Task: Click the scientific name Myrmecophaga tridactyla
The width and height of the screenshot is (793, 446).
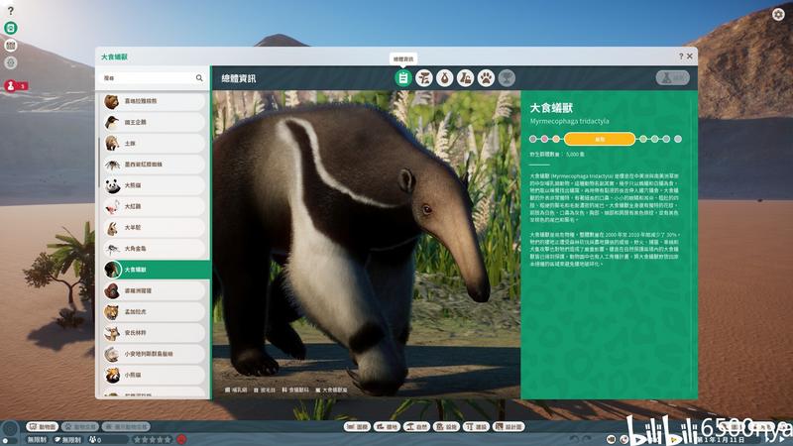Action: pos(569,121)
